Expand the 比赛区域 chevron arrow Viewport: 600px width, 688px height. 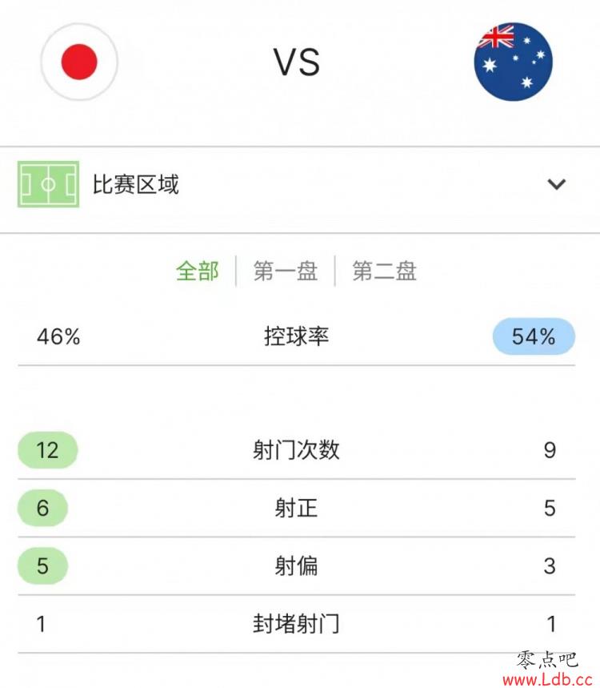coord(557,184)
